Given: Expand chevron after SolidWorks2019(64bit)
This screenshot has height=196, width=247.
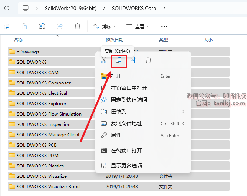Looking at the screenshot, I should [104, 8].
